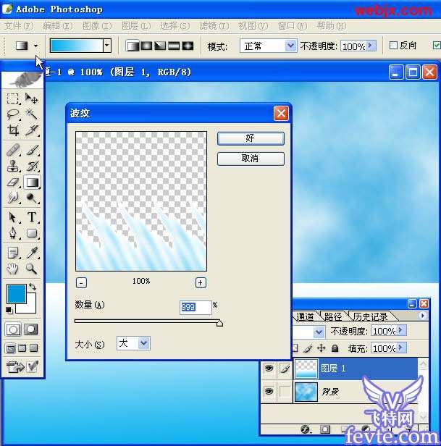Select the Smudge tool
Screen dimensions: 441x446
[x=12, y=198]
